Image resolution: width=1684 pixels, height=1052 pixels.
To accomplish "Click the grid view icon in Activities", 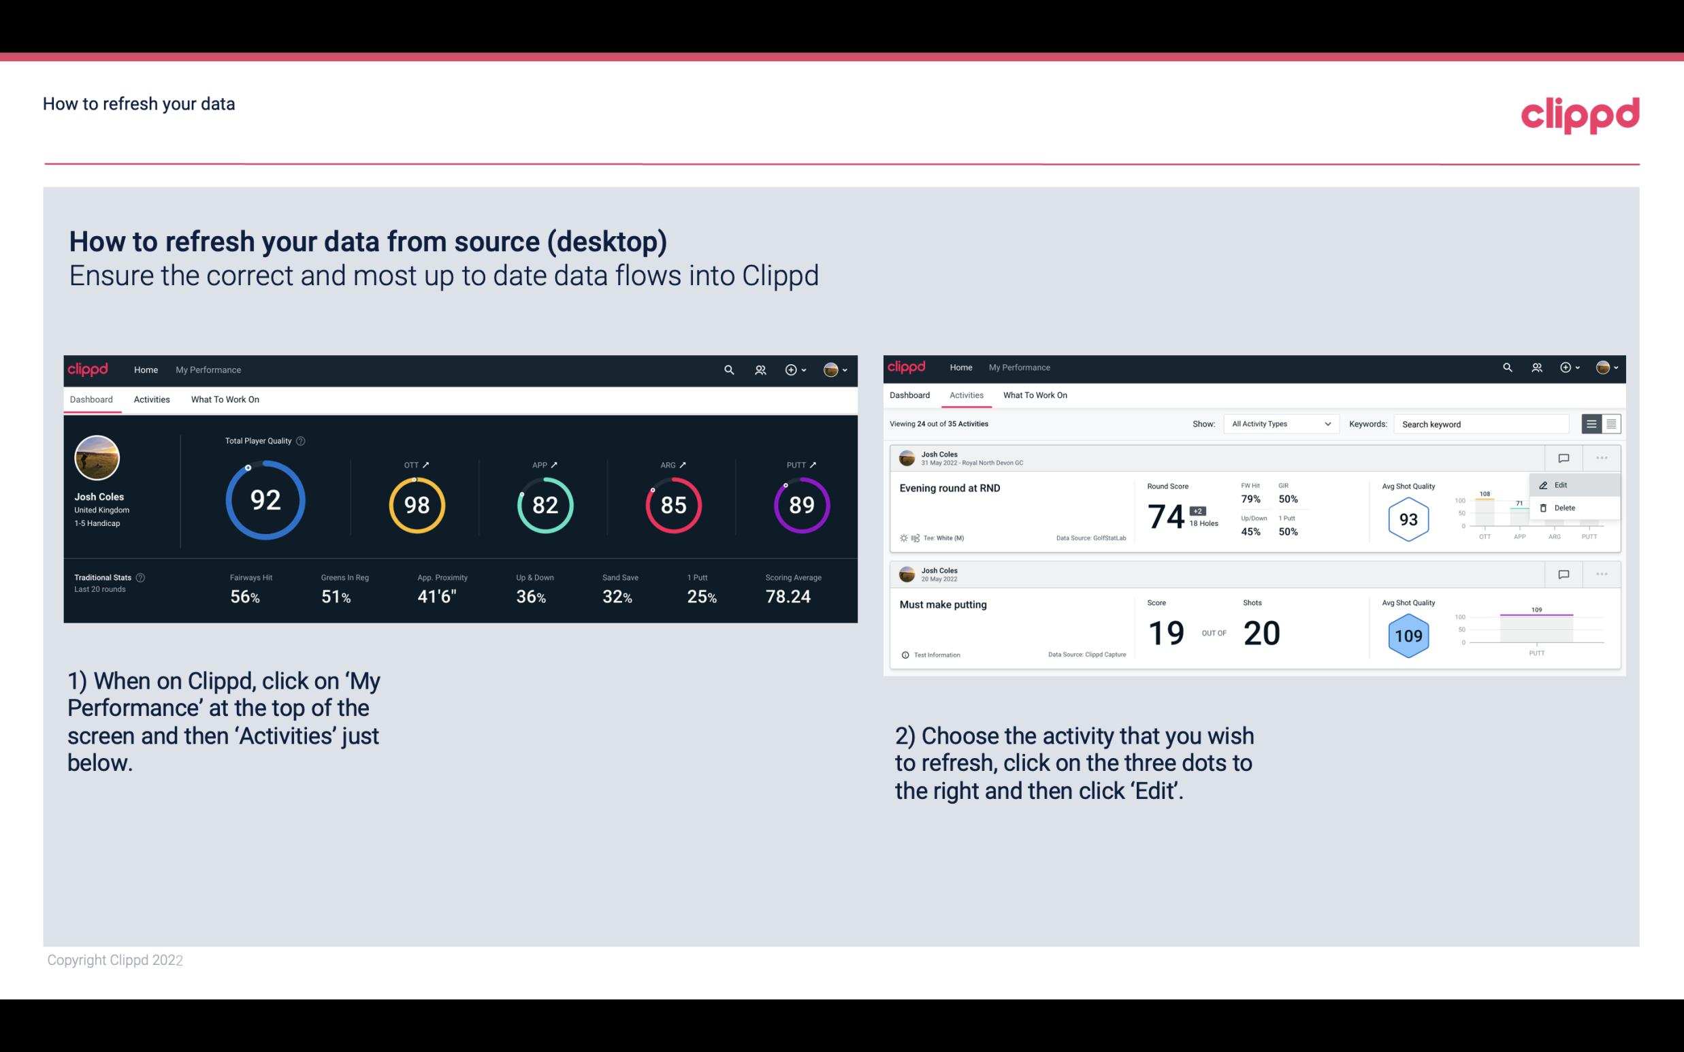I will pyautogui.click(x=1610, y=424).
